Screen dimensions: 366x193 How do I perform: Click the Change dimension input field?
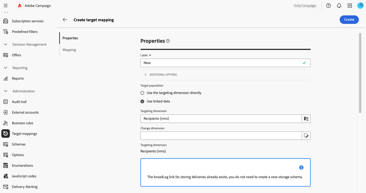click(x=221, y=135)
